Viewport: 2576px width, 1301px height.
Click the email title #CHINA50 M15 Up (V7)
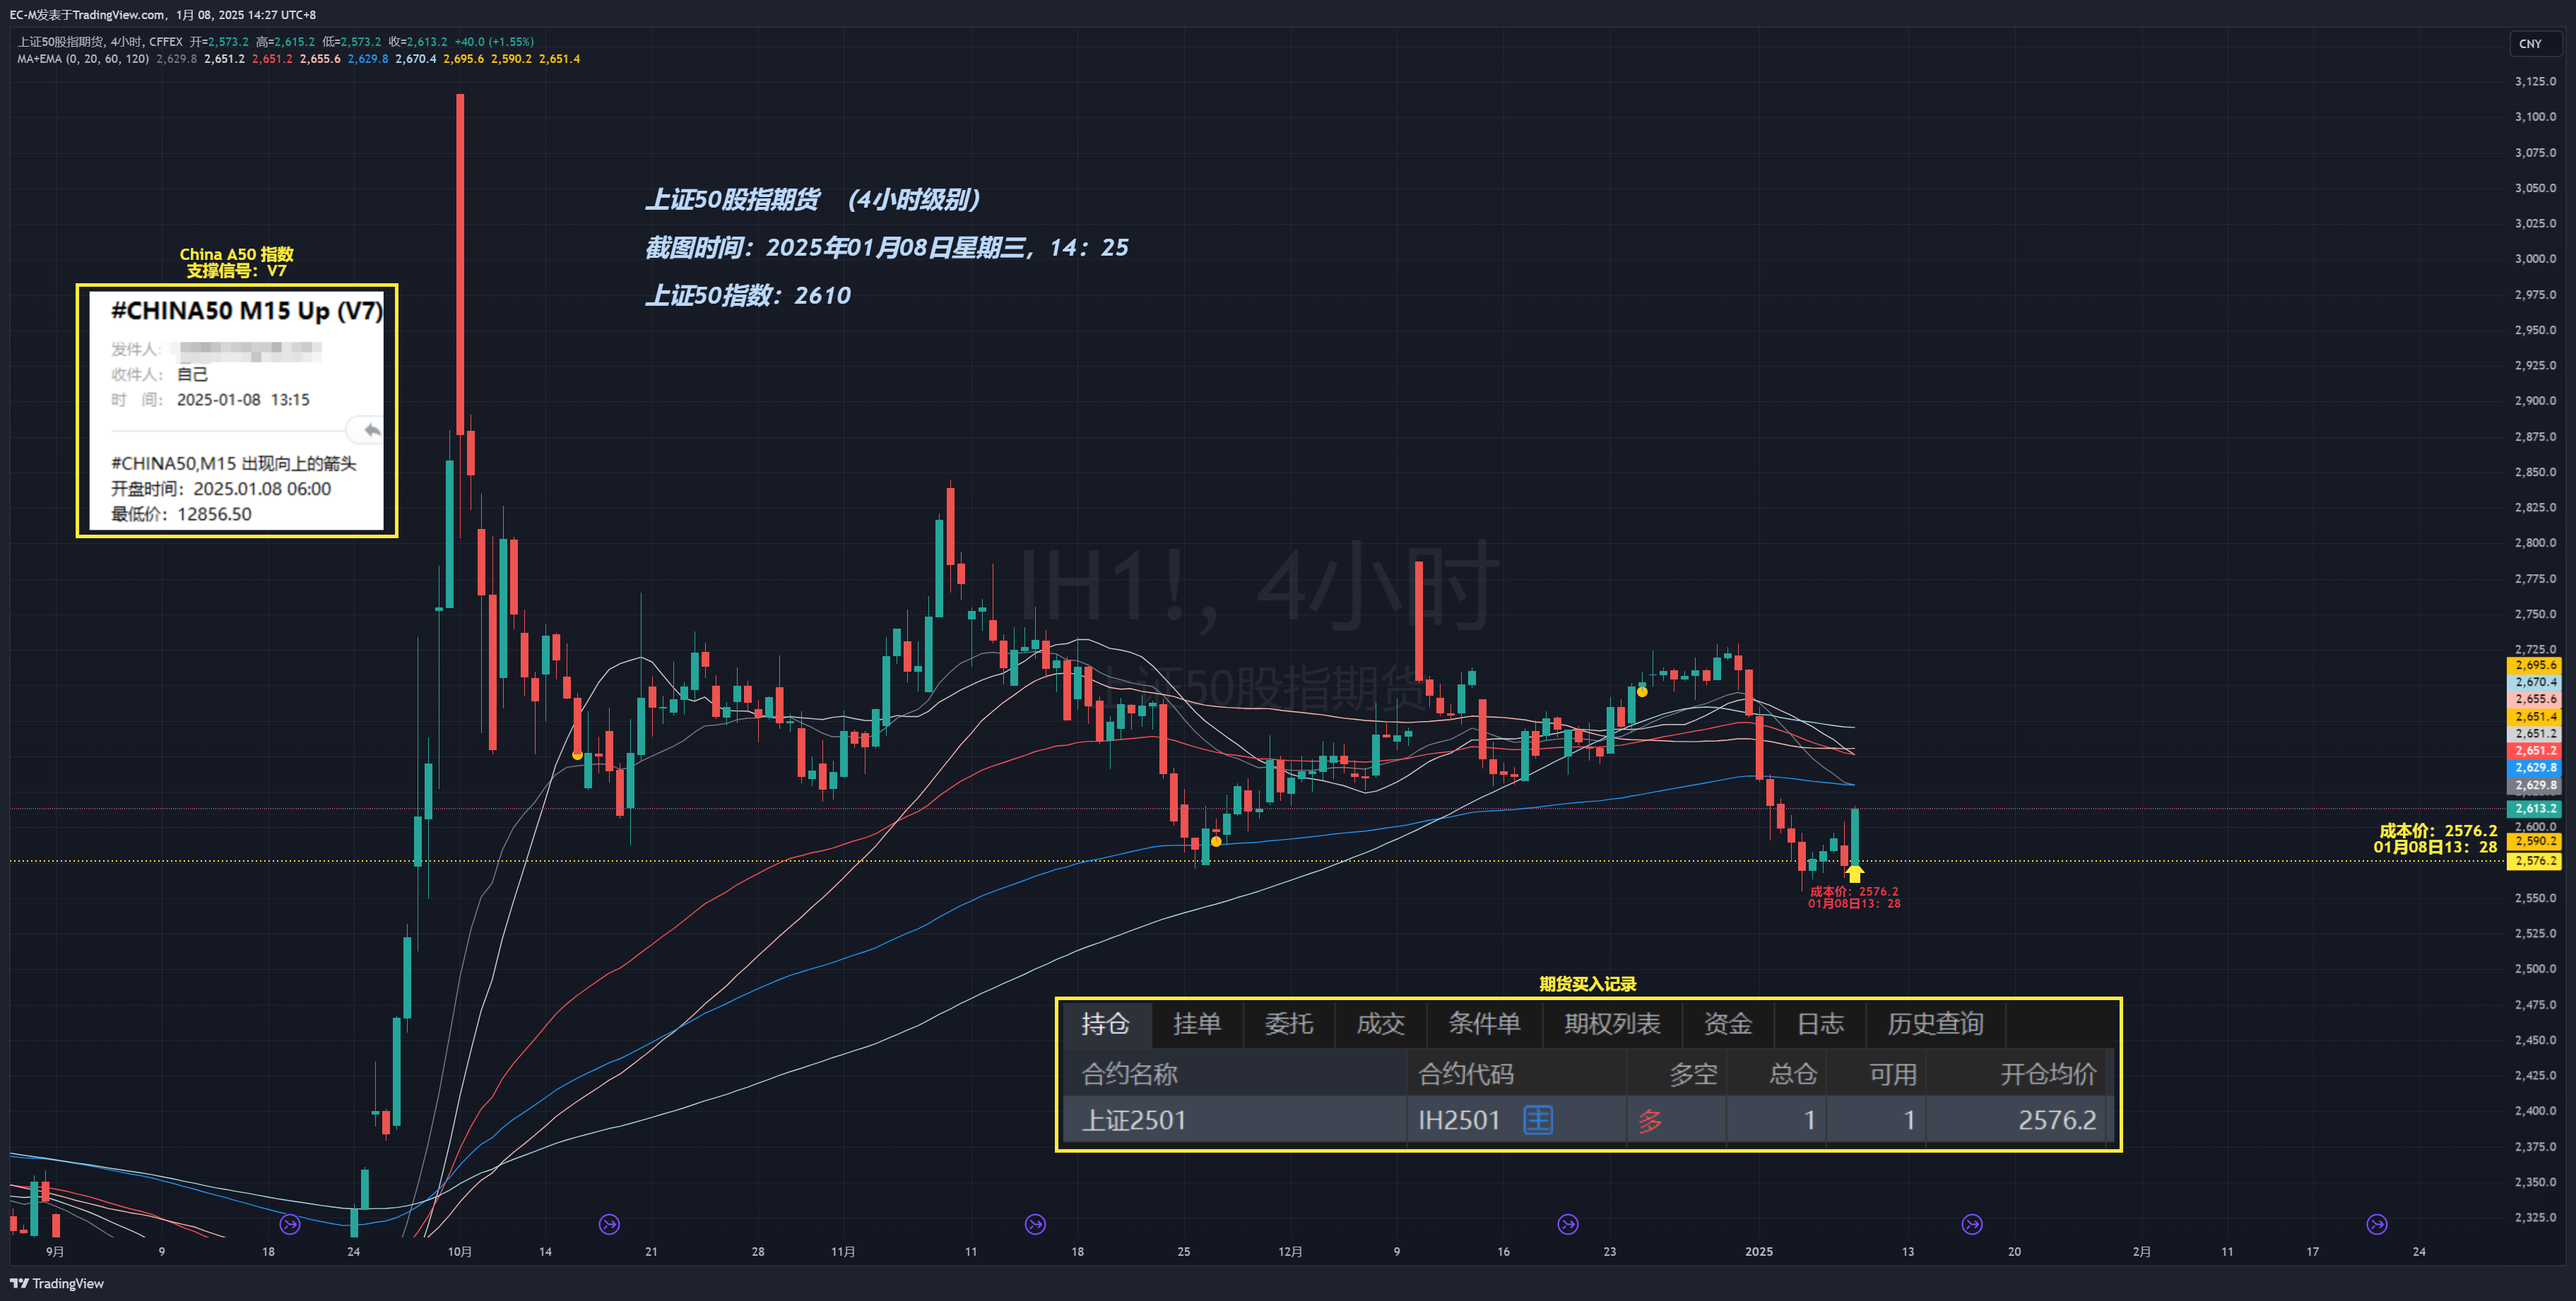tap(246, 311)
